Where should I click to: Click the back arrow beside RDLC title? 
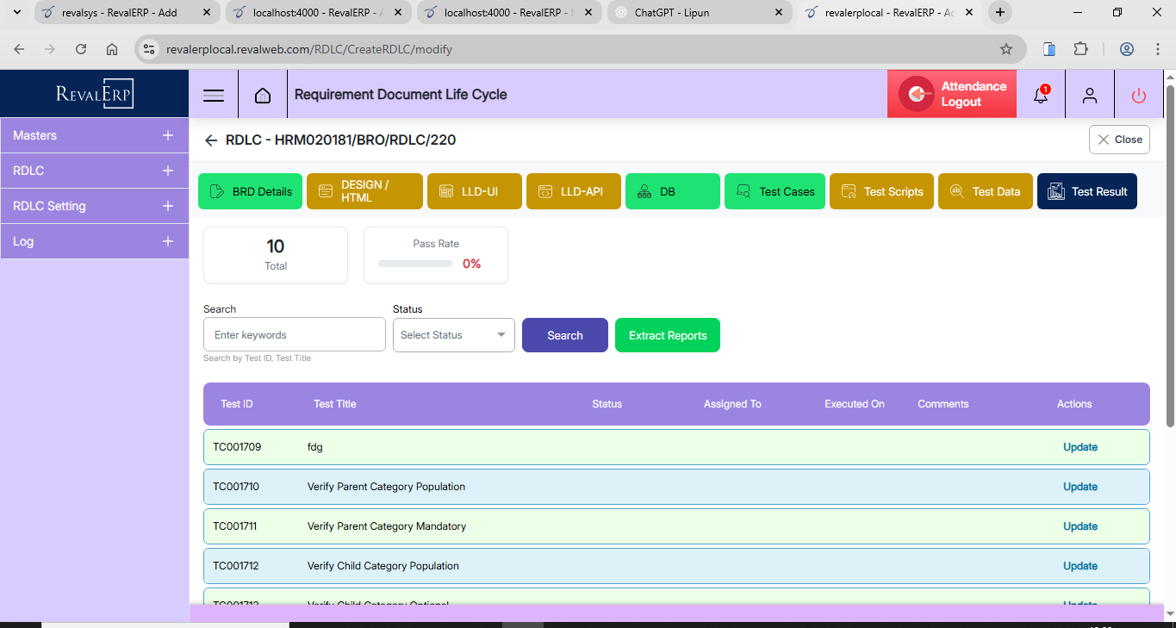(211, 140)
